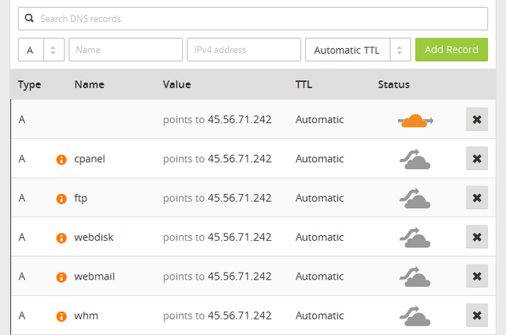
Task: Toggle the orange cloud proxy on root record
Action: [415, 120]
